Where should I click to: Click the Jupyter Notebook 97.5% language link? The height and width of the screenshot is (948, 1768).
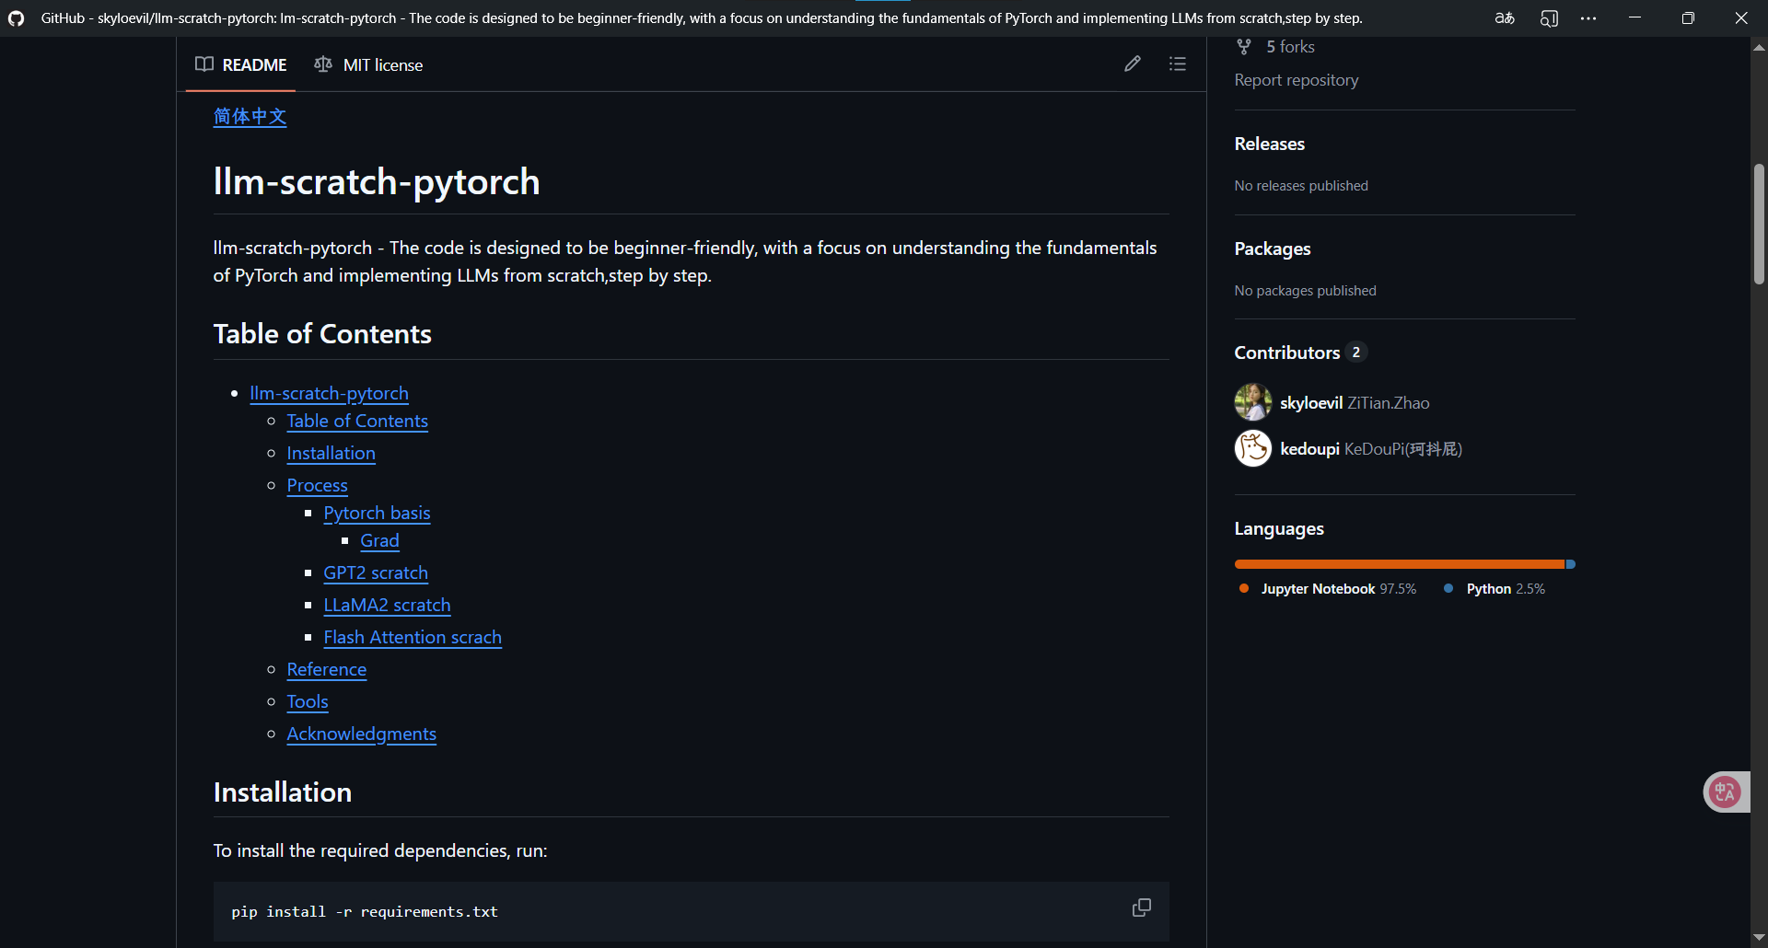pos(1329,589)
